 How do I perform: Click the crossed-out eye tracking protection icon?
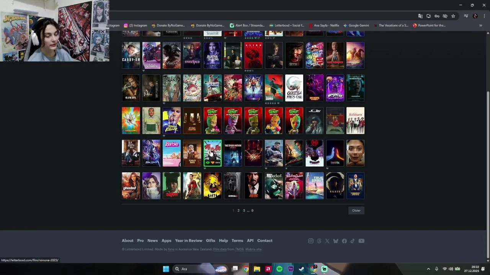point(445,16)
